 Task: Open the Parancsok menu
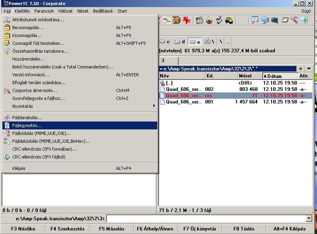click(44, 11)
